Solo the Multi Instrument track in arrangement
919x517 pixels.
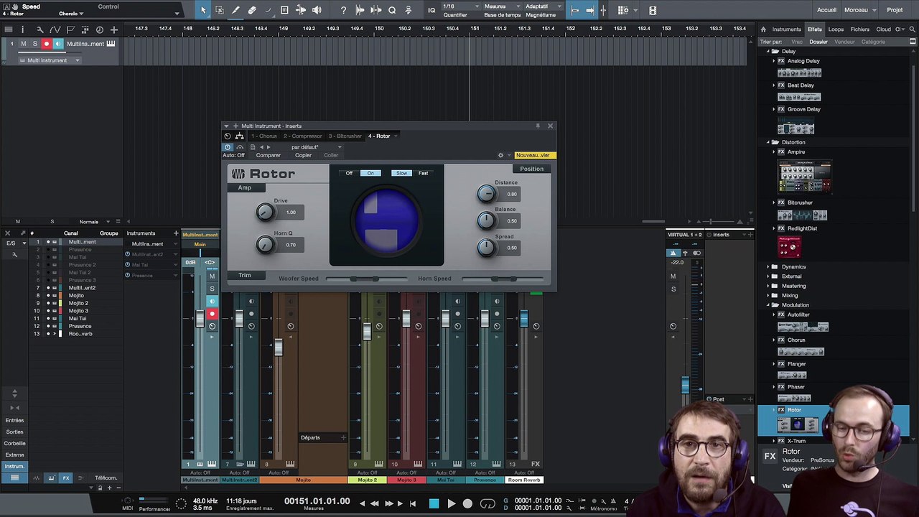[x=34, y=44]
